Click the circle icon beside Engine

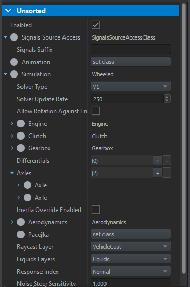21,124
